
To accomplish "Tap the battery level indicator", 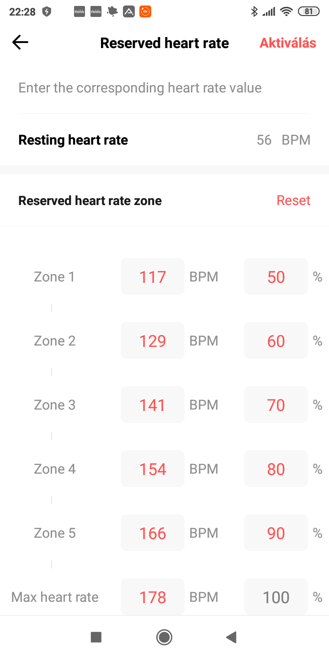I will pyautogui.click(x=309, y=12).
